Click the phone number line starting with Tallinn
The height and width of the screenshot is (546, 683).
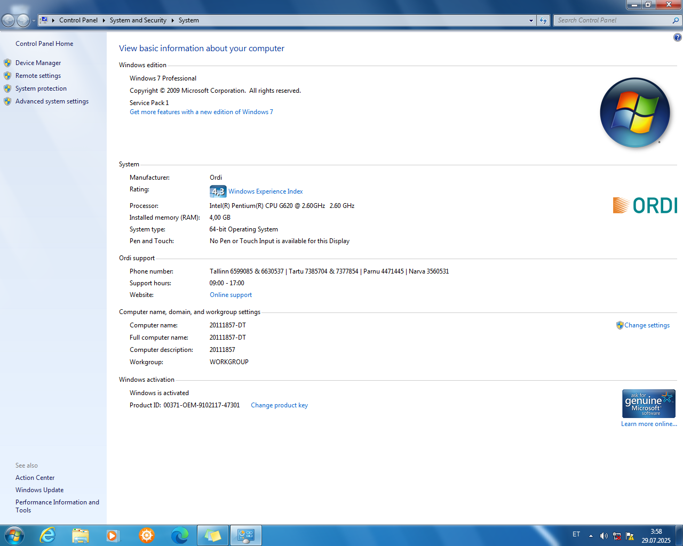pyautogui.click(x=329, y=271)
